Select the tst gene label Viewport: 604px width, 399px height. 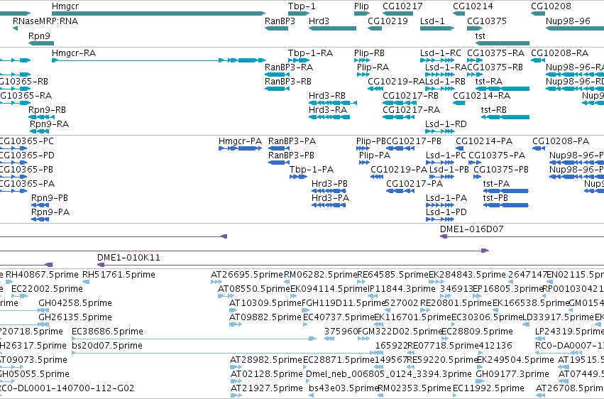(x=481, y=35)
